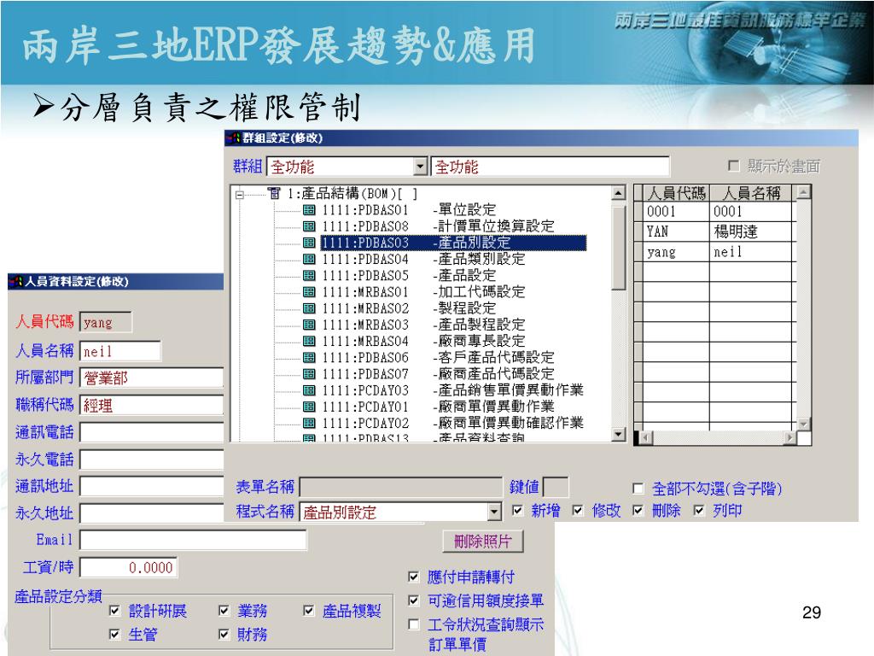Uncheck the 新增 permission checkbox

point(518,511)
